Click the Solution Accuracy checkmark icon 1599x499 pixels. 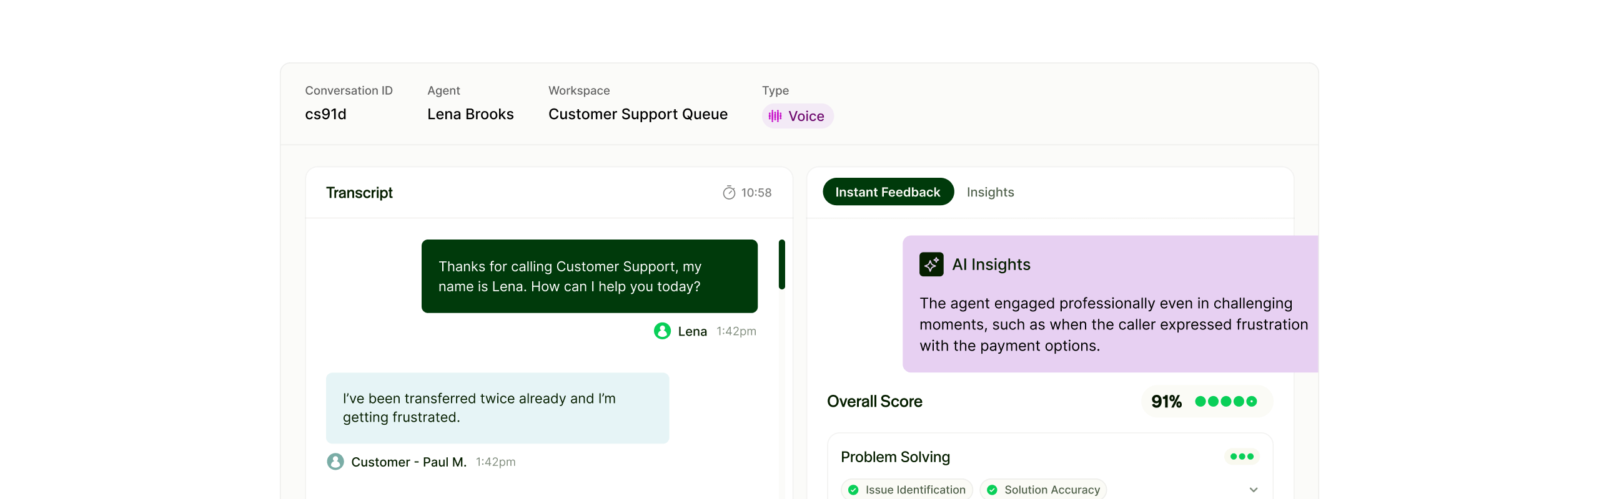click(991, 490)
